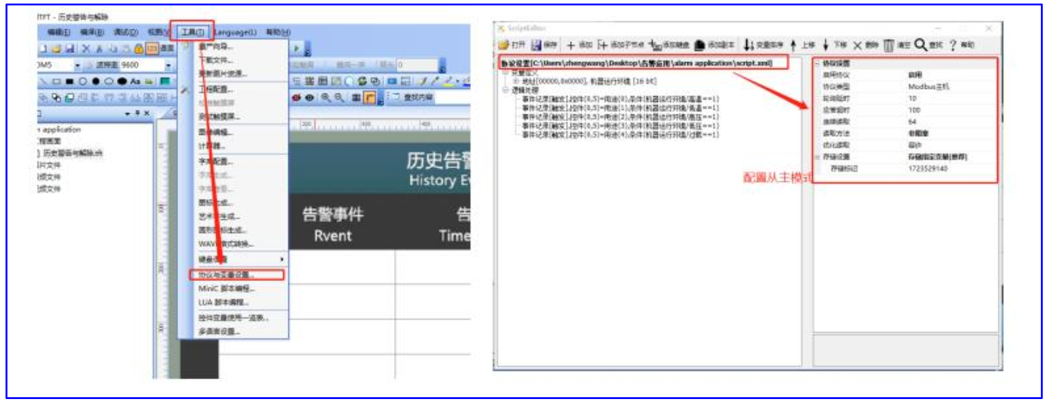Open the COM port dropdown arrow
1048x402 pixels.
tap(78, 65)
